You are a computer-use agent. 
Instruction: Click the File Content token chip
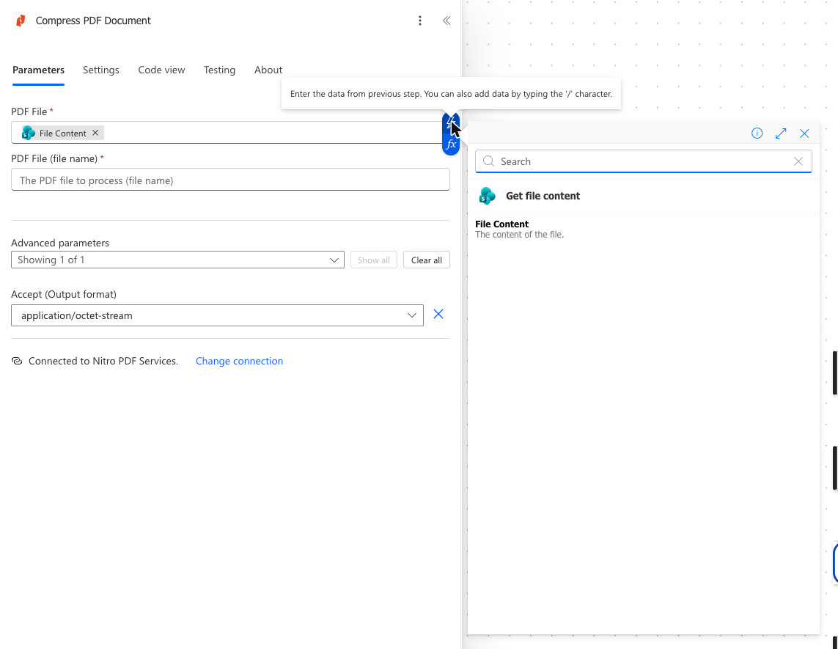[62, 133]
